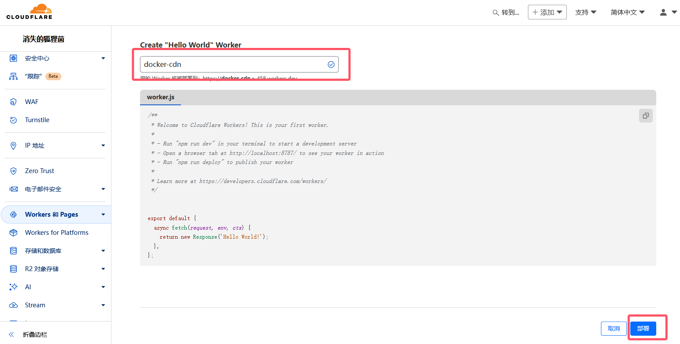Click the R2 对象存储 bucket icon
The width and height of the screenshot is (680, 344).
tap(13, 269)
